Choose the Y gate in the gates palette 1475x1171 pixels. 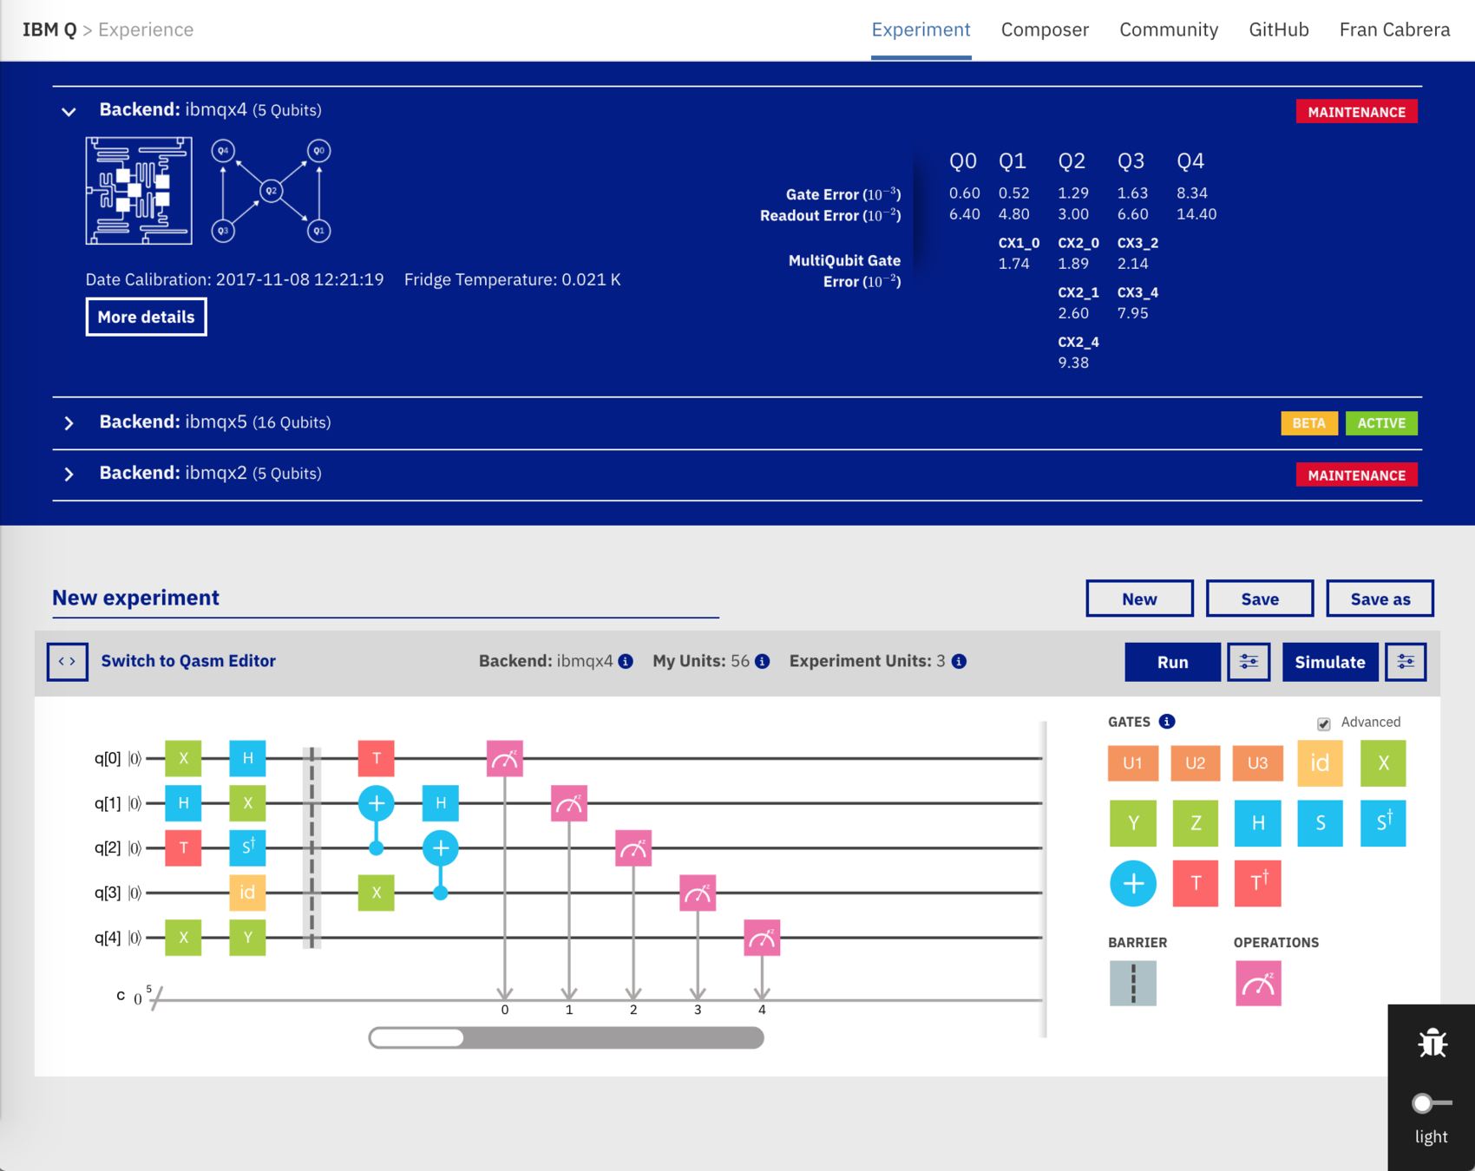1133,823
